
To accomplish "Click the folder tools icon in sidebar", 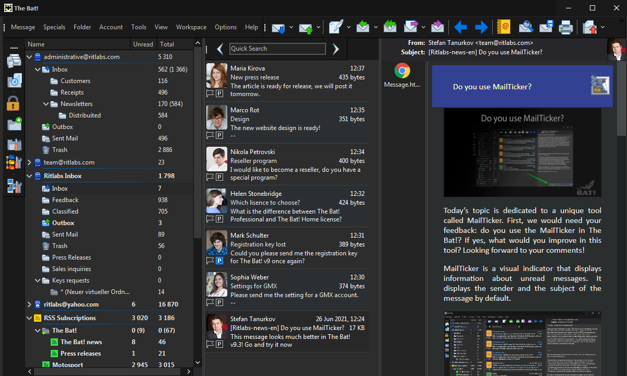I will [14, 144].
